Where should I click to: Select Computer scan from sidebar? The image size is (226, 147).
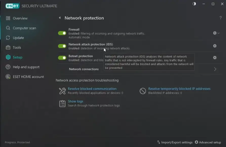(24, 28)
